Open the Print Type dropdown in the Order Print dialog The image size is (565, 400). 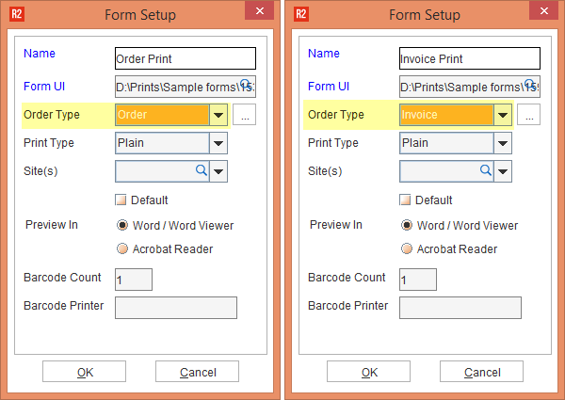(218, 143)
